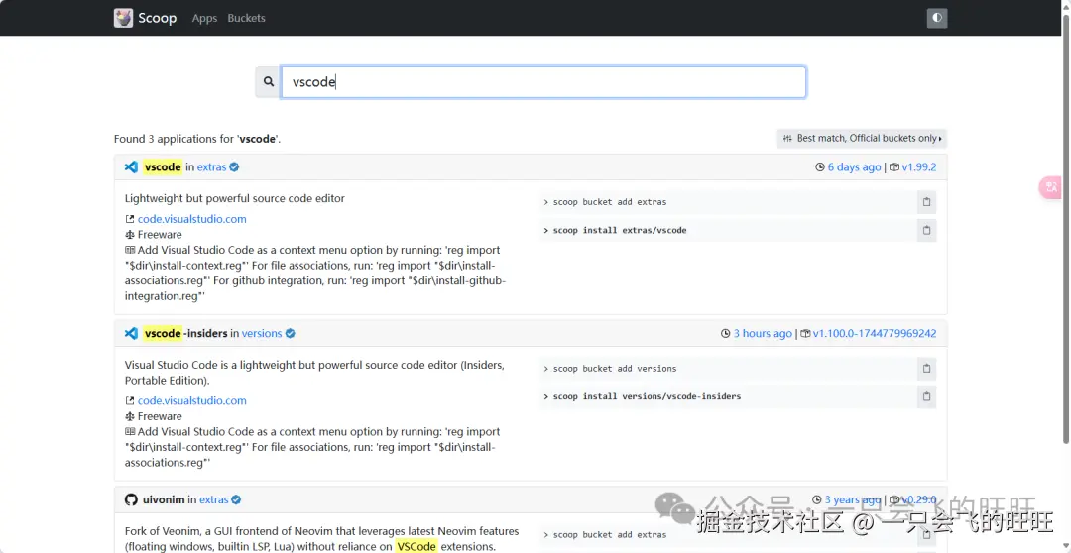Copy 'scoop install extras/vscode' command
Viewport: 1071px width, 553px height.
927,230
